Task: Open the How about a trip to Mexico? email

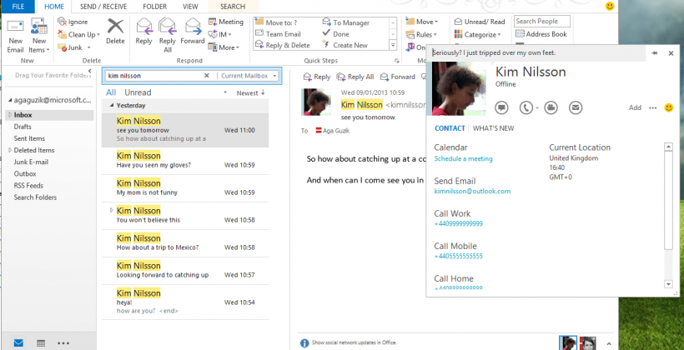Action: pos(185,242)
